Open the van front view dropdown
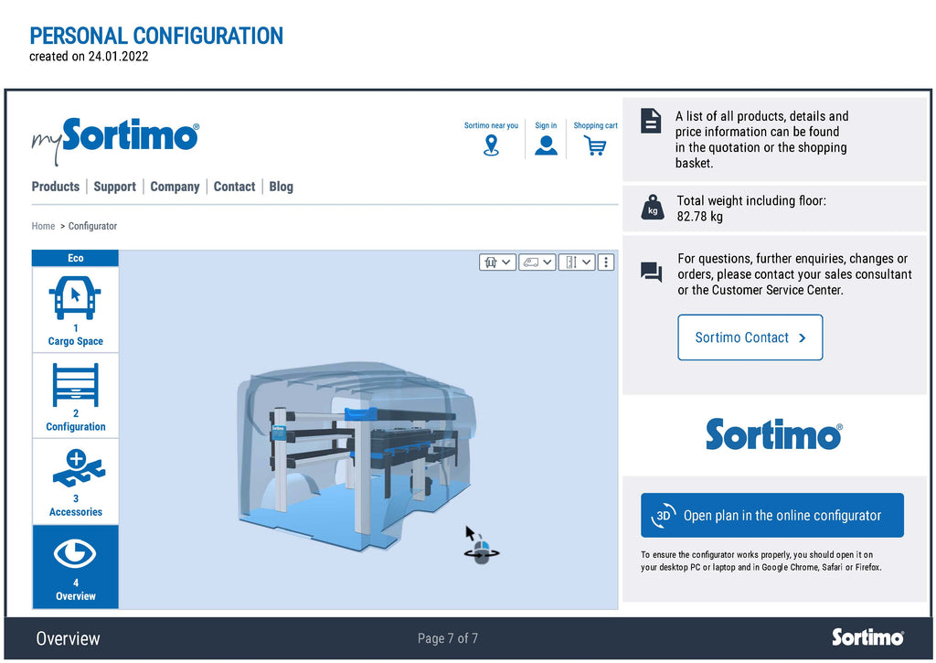Screen dimensions: 936x663 tap(497, 262)
